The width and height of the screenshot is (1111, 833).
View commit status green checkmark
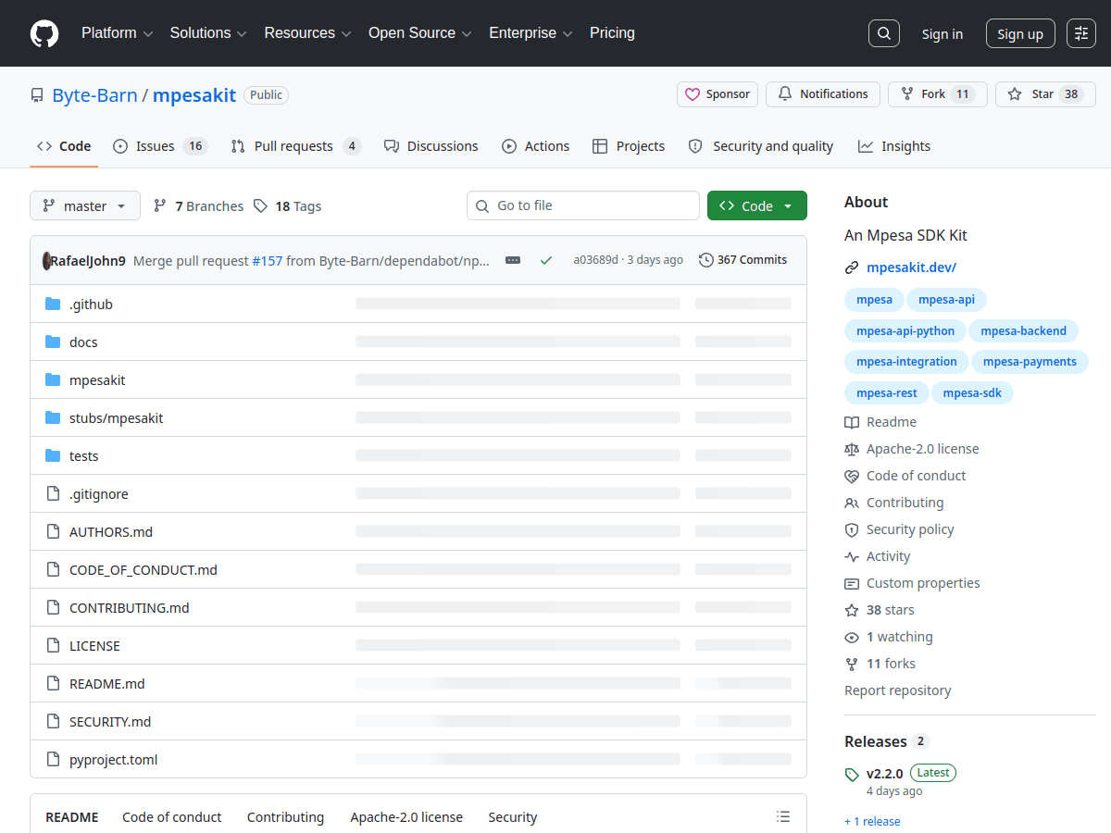pyautogui.click(x=545, y=260)
